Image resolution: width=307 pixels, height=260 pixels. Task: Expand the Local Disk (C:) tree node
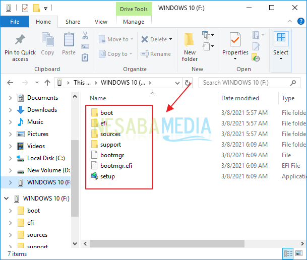[x=11, y=158]
